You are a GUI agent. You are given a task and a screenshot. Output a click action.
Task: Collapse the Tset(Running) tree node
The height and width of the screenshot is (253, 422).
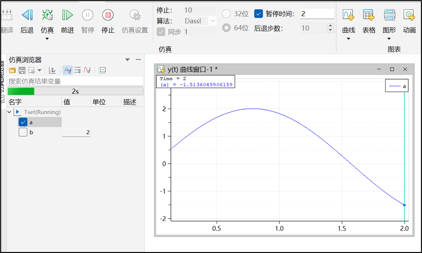tap(9, 112)
